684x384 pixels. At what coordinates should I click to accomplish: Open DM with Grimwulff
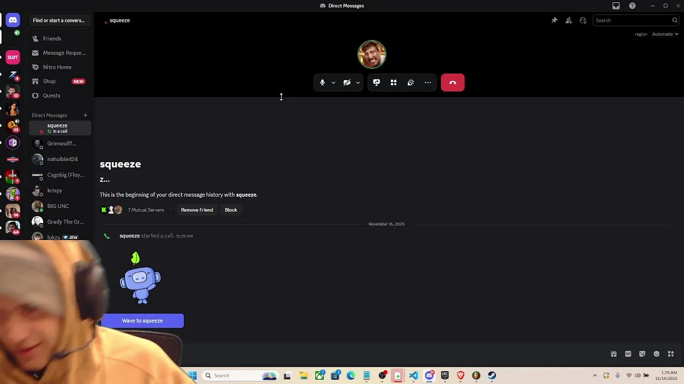point(60,143)
